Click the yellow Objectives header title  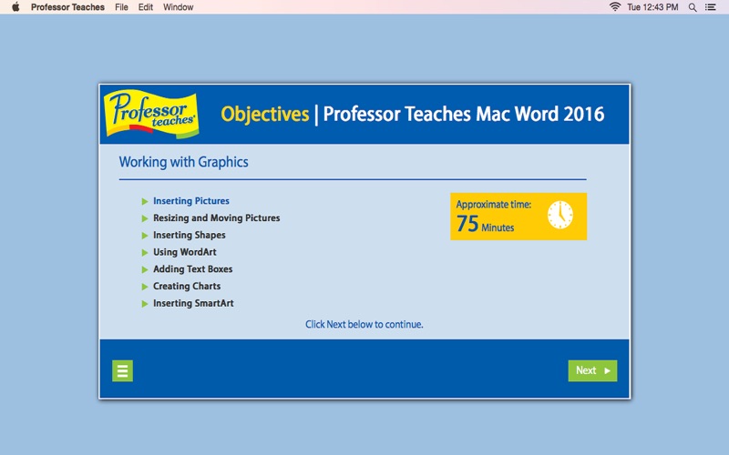click(265, 115)
